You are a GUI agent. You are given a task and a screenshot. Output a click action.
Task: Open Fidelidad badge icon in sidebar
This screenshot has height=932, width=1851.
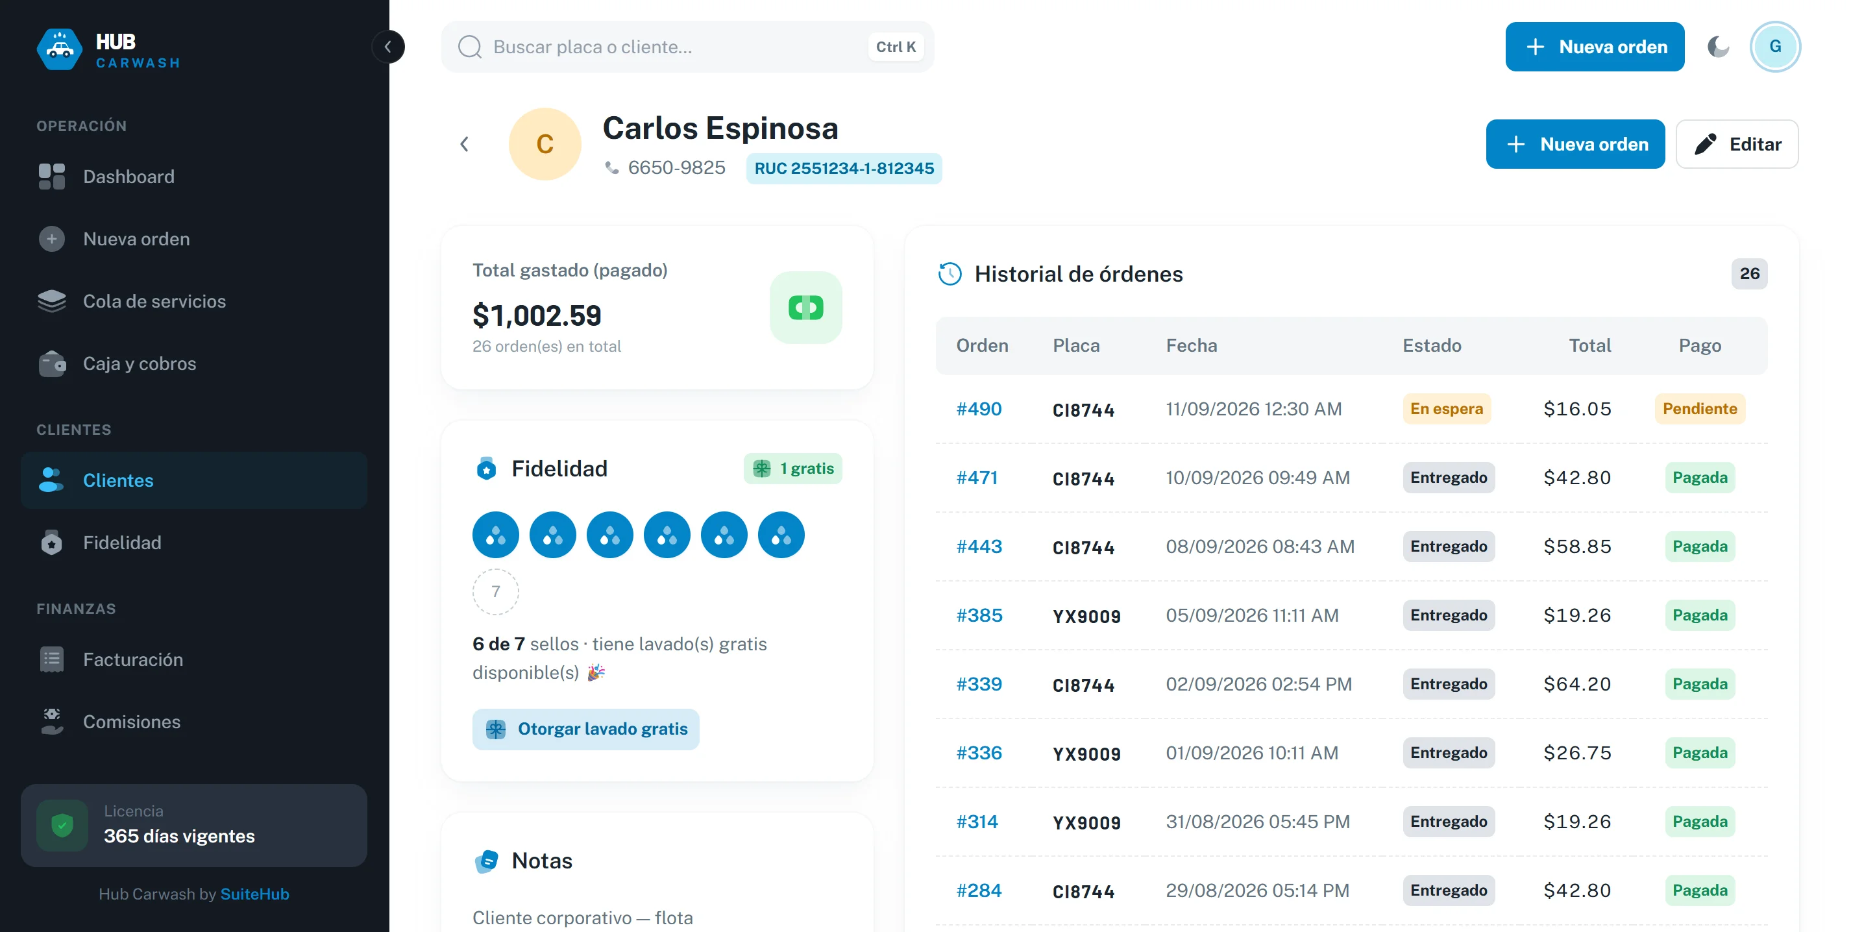pyautogui.click(x=52, y=543)
